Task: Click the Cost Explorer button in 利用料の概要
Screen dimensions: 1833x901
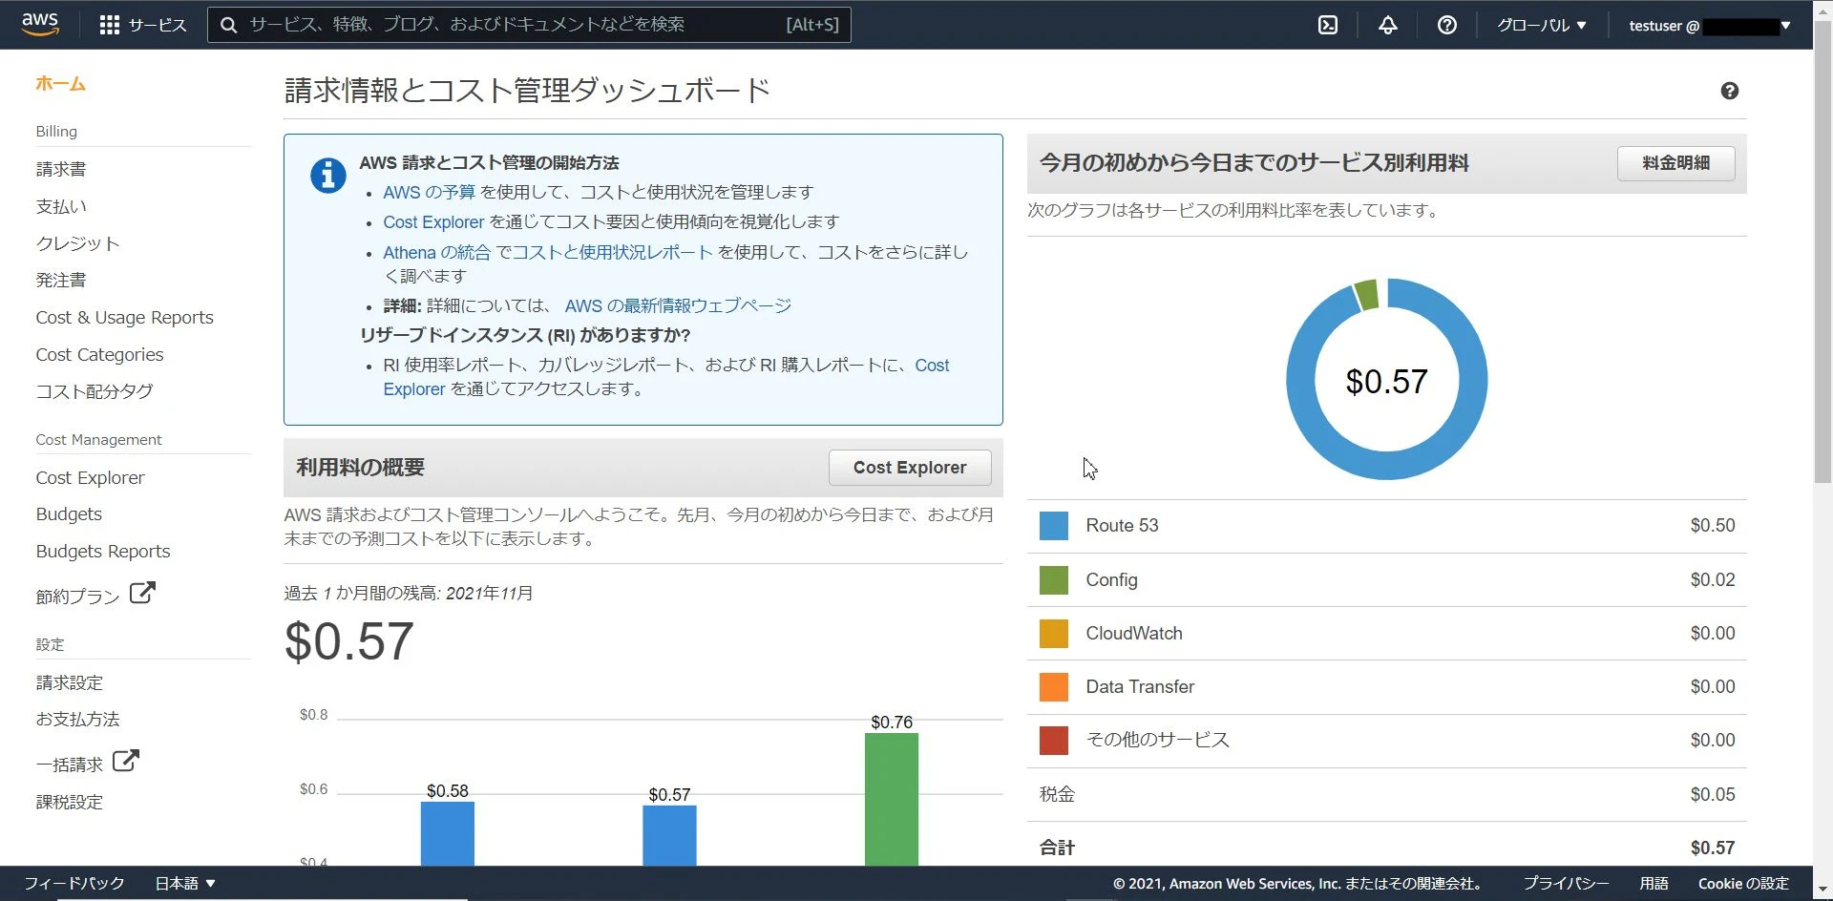Action: tap(910, 468)
